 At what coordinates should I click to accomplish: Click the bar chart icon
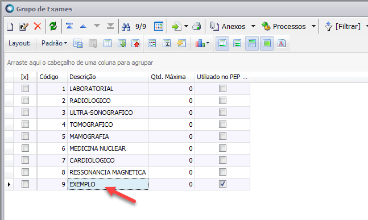point(200,43)
